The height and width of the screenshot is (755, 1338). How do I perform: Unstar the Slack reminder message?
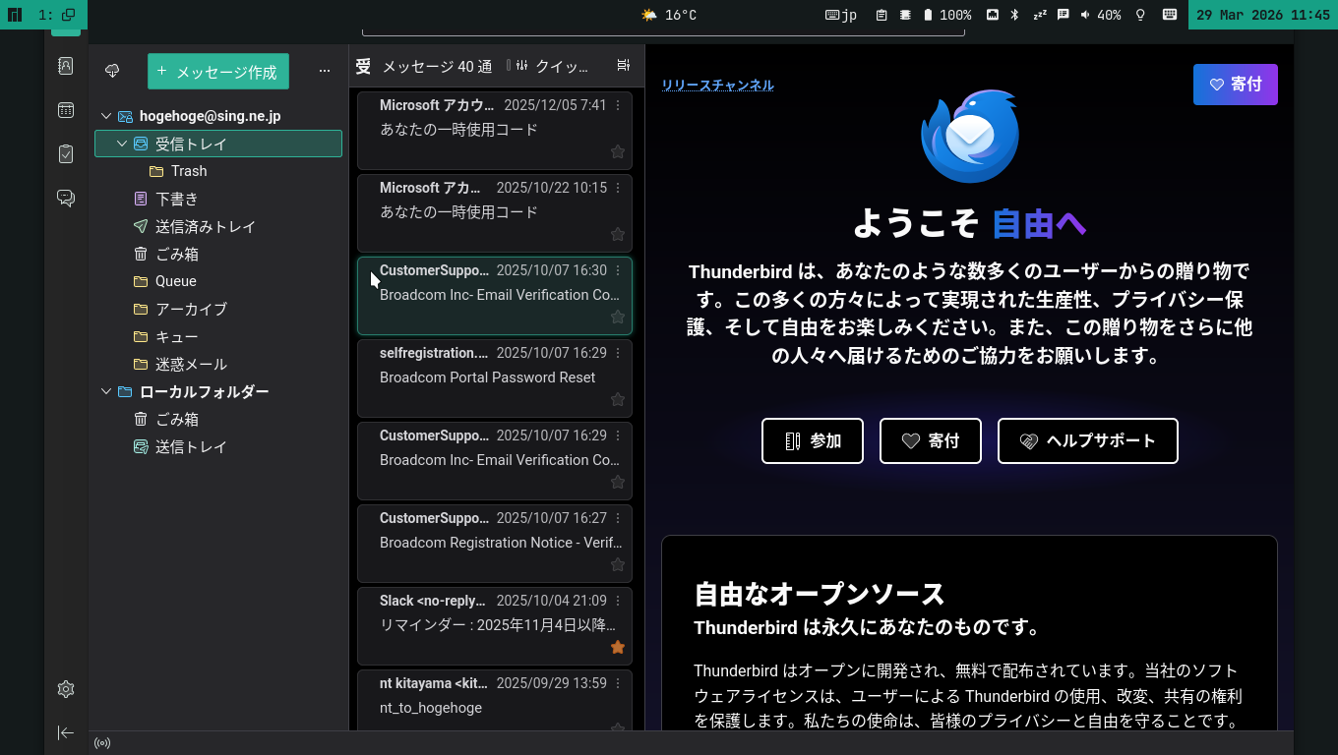coord(617,647)
